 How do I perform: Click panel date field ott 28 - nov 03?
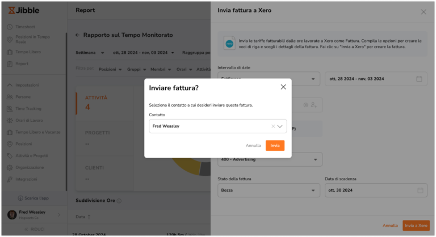376,79
